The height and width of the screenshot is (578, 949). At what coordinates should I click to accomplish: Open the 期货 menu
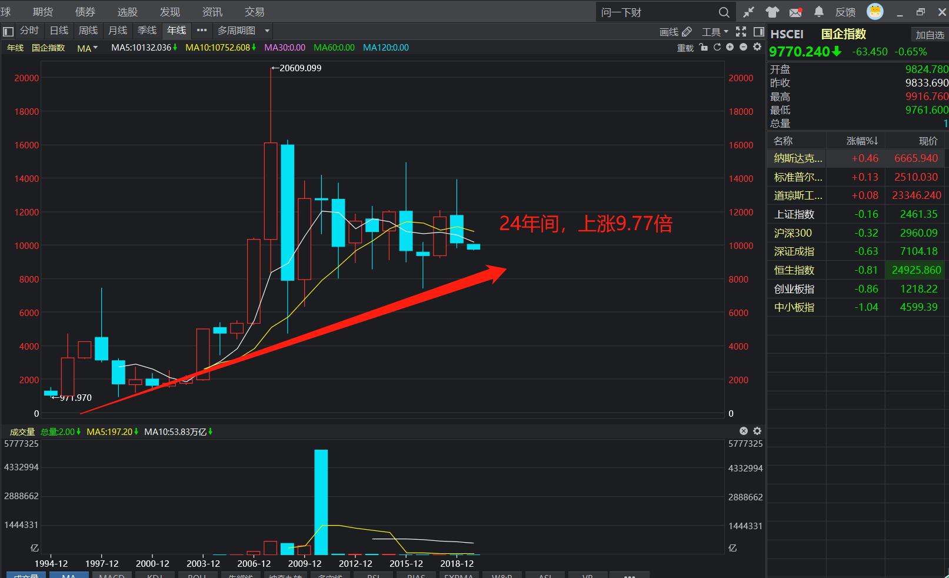[43, 12]
